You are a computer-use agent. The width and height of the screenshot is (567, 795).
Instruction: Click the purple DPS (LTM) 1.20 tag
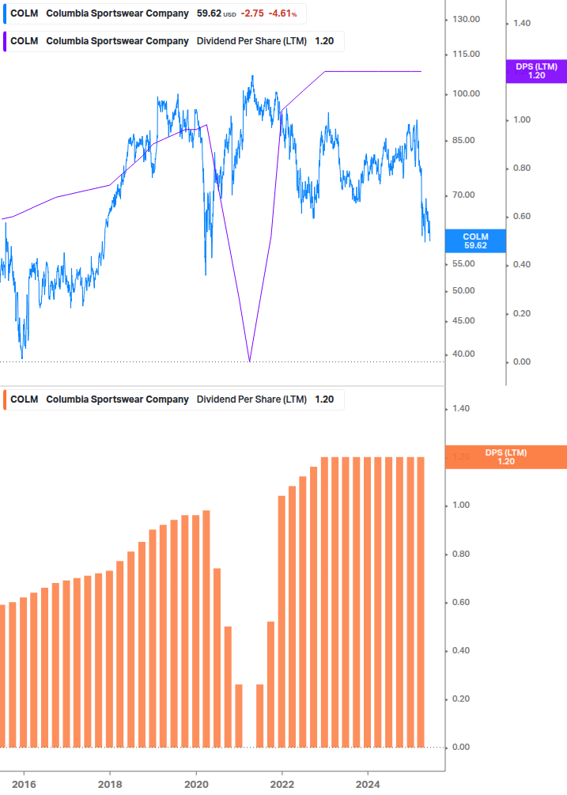536,71
